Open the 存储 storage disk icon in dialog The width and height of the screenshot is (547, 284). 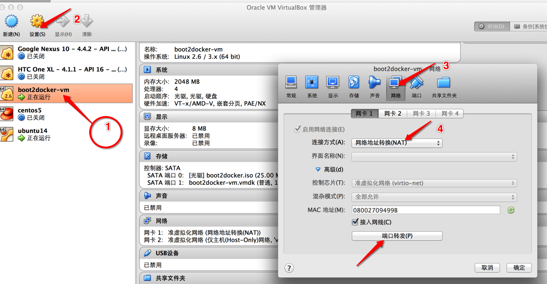point(354,82)
